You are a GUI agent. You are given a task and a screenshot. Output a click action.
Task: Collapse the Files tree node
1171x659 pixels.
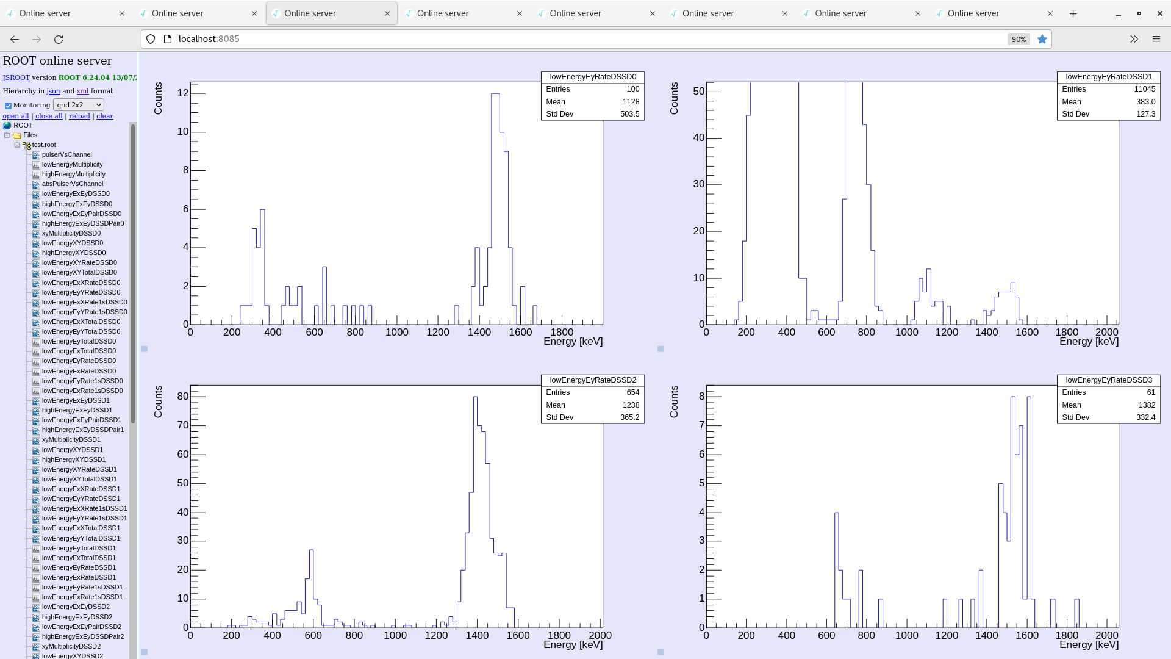7,135
